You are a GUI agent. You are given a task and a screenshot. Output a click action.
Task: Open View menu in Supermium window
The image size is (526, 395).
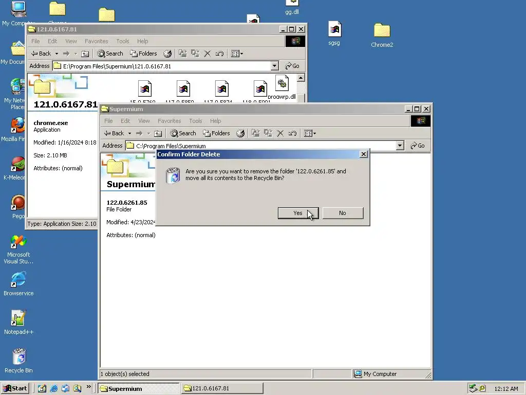[144, 121]
